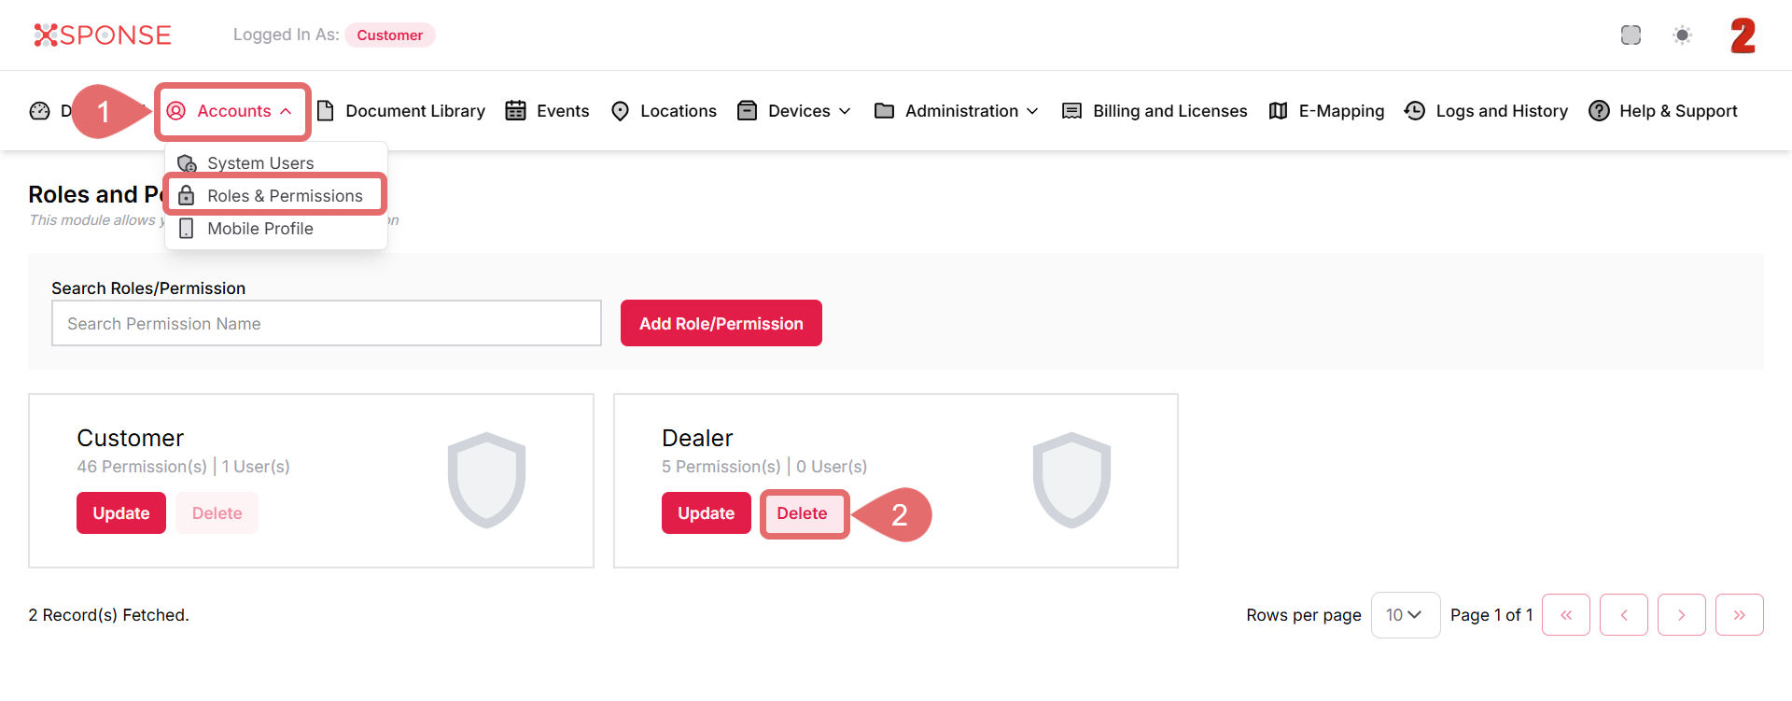
Task: Expand the Administration dropdown
Action: pos(957,111)
